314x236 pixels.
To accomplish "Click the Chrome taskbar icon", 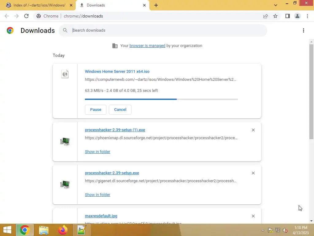I will coord(25,230).
